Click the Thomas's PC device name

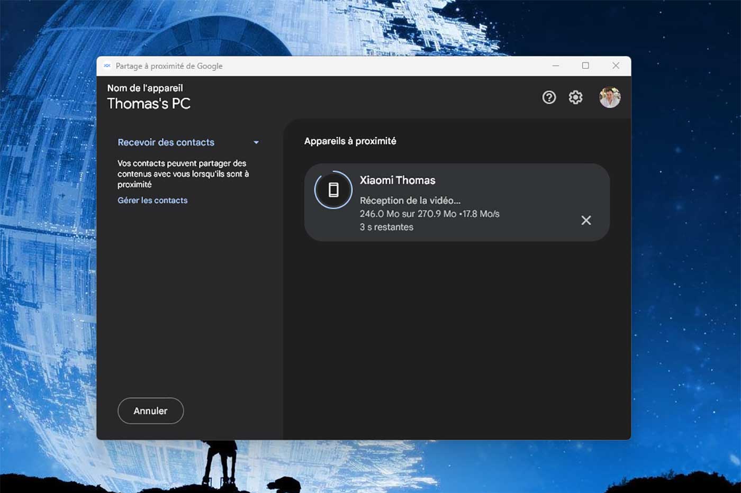149,104
